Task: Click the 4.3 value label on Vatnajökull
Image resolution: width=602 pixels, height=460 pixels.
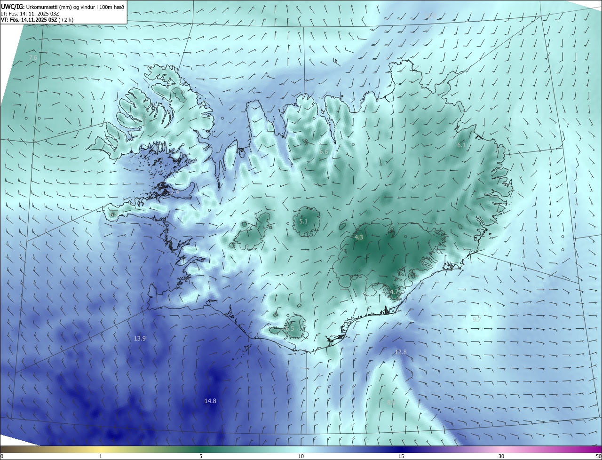Action: coord(359,238)
